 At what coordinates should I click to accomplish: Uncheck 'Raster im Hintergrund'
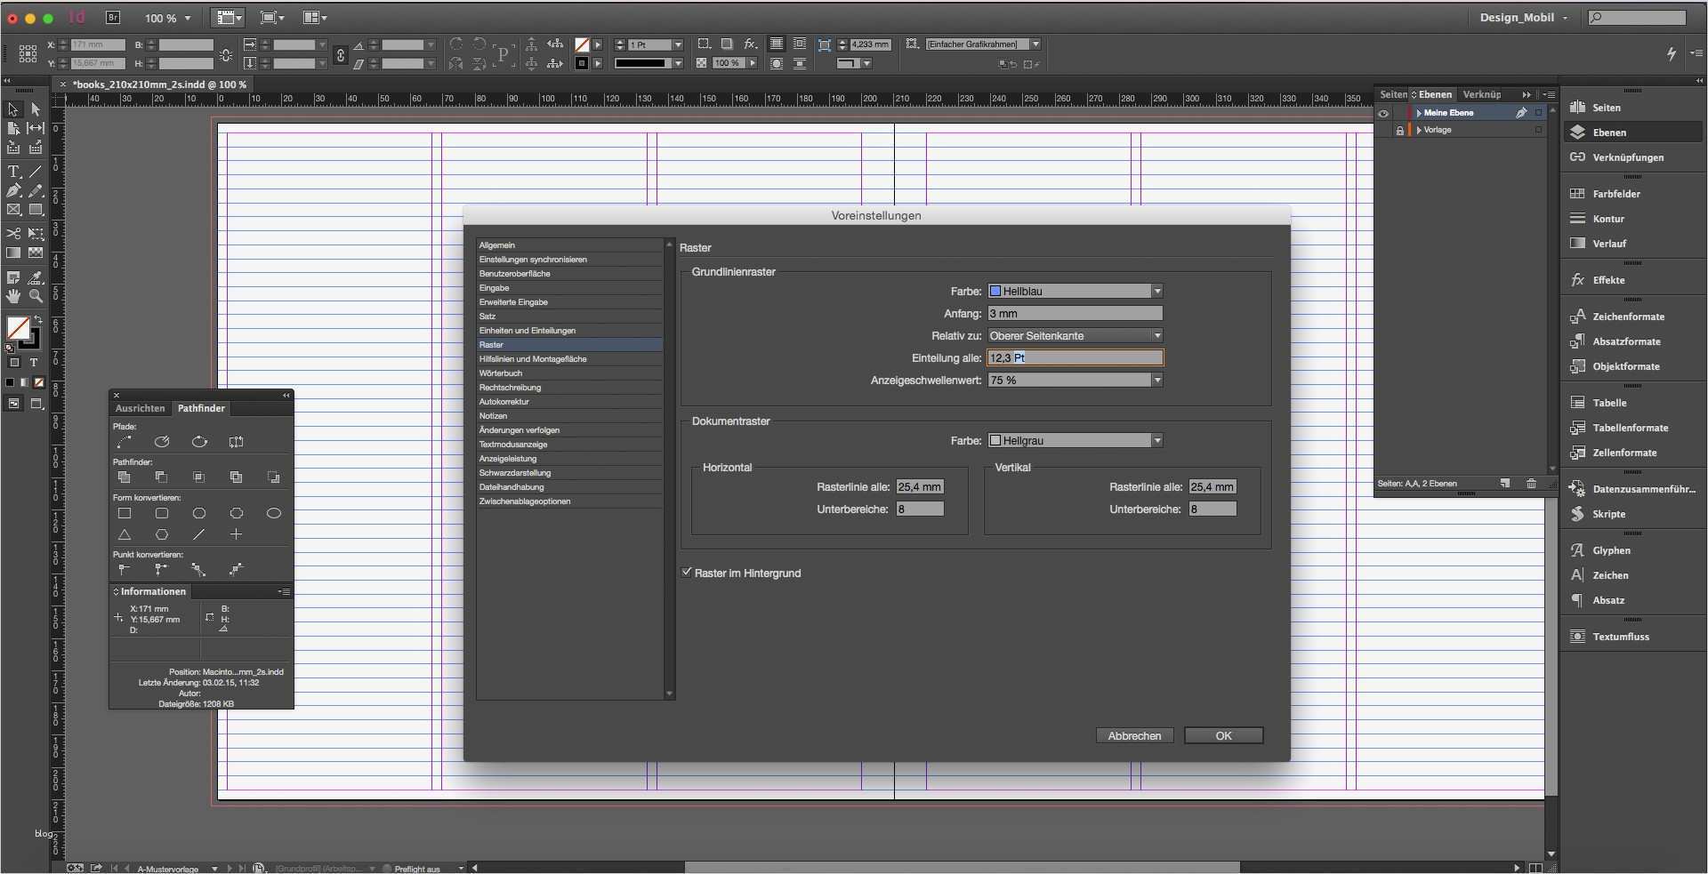pyautogui.click(x=686, y=573)
